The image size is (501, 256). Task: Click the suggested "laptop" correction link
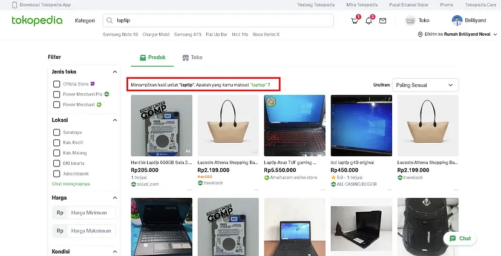click(258, 85)
